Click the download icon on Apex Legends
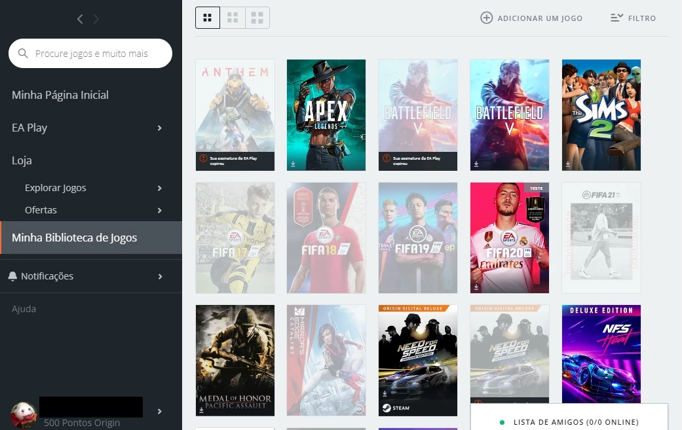Viewport: 682px width, 430px height. [293, 164]
